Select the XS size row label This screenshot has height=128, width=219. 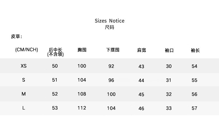coord(24,66)
